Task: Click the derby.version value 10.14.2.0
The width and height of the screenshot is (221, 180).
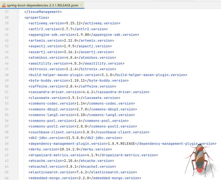Action: 69,149
